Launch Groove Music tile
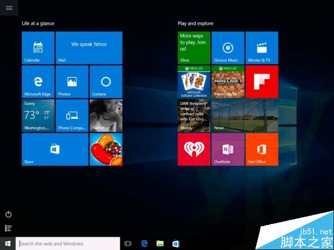The image size is (334, 250). [228, 48]
